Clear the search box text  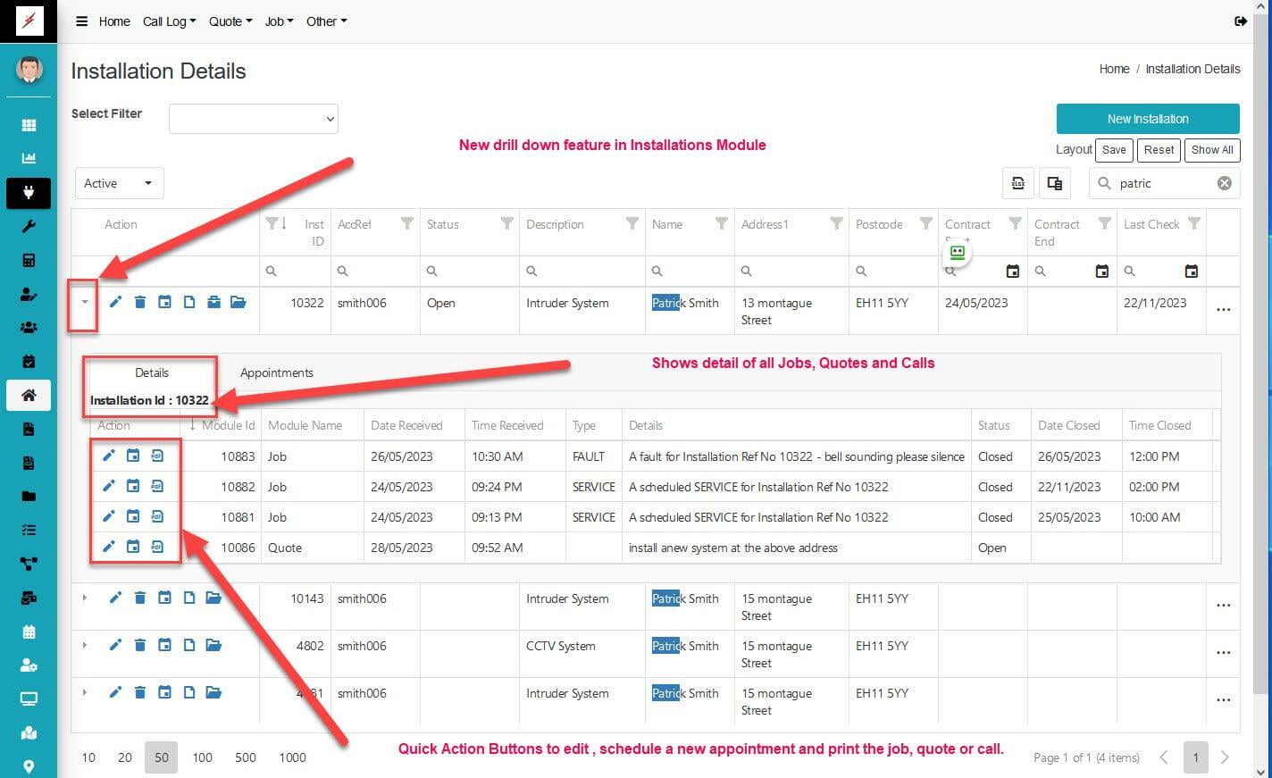point(1224,183)
